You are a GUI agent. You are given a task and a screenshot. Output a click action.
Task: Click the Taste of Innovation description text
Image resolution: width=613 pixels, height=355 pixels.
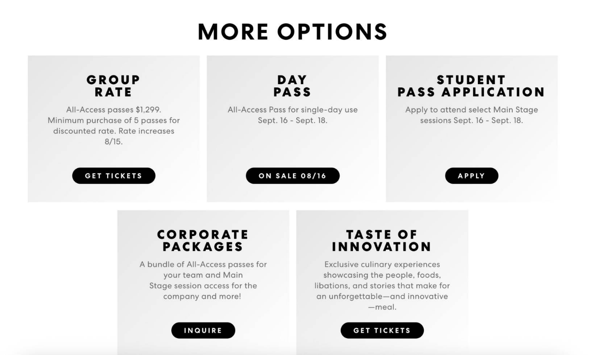pyautogui.click(x=382, y=285)
